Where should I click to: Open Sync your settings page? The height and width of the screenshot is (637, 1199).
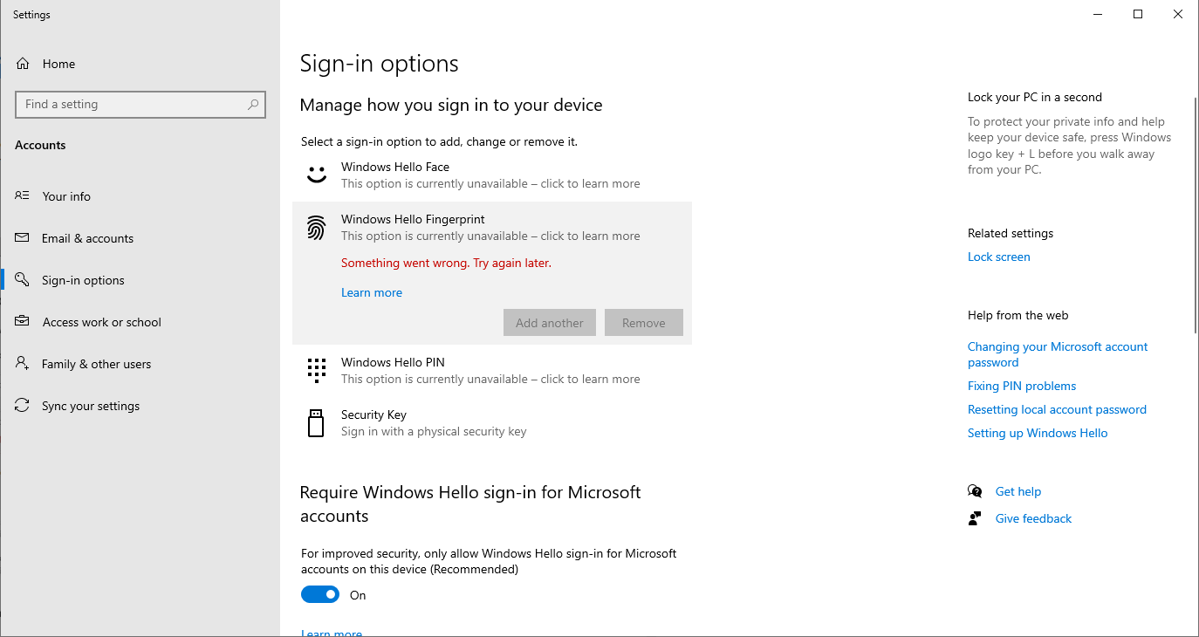click(x=140, y=406)
